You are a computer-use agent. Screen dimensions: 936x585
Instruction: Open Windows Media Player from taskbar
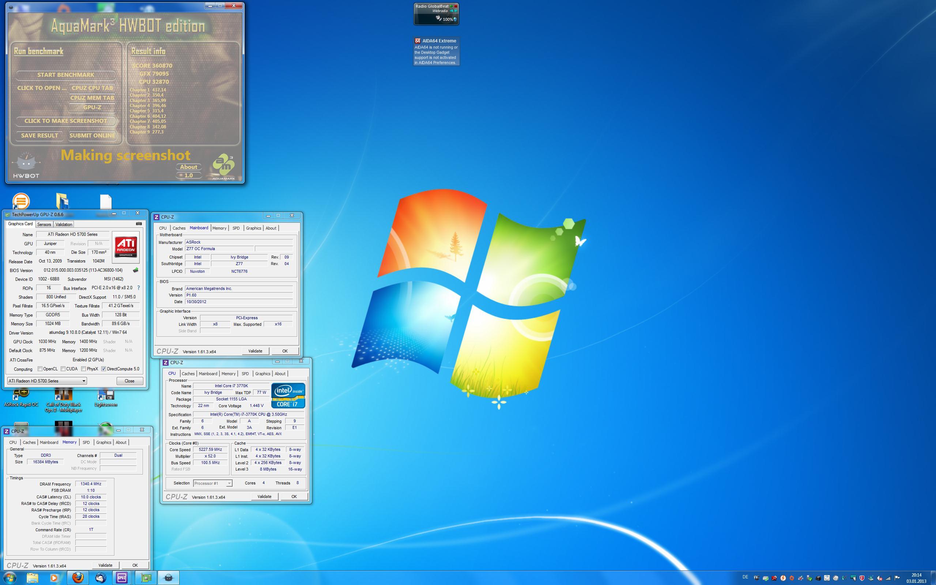[x=54, y=578]
